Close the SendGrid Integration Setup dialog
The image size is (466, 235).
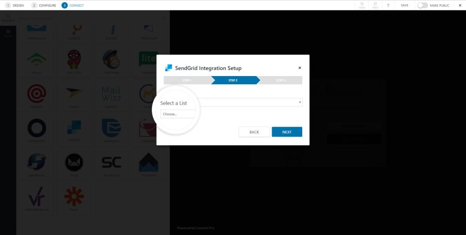click(x=299, y=68)
